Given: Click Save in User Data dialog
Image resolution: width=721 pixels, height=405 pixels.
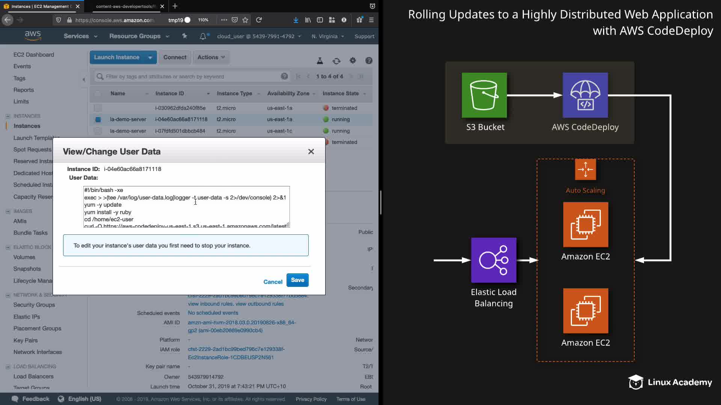Looking at the screenshot, I should [x=297, y=280].
